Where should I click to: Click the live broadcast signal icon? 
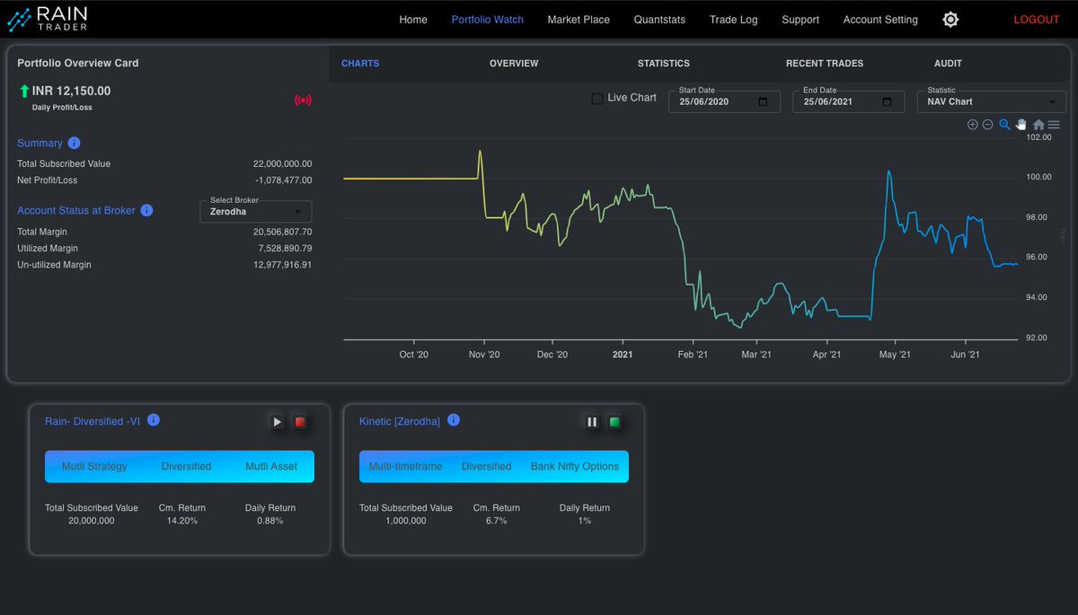pyautogui.click(x=303, y=100)
